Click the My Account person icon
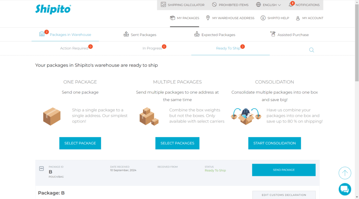Viewport: 359px width, 199px height. (x=298, y=18)
